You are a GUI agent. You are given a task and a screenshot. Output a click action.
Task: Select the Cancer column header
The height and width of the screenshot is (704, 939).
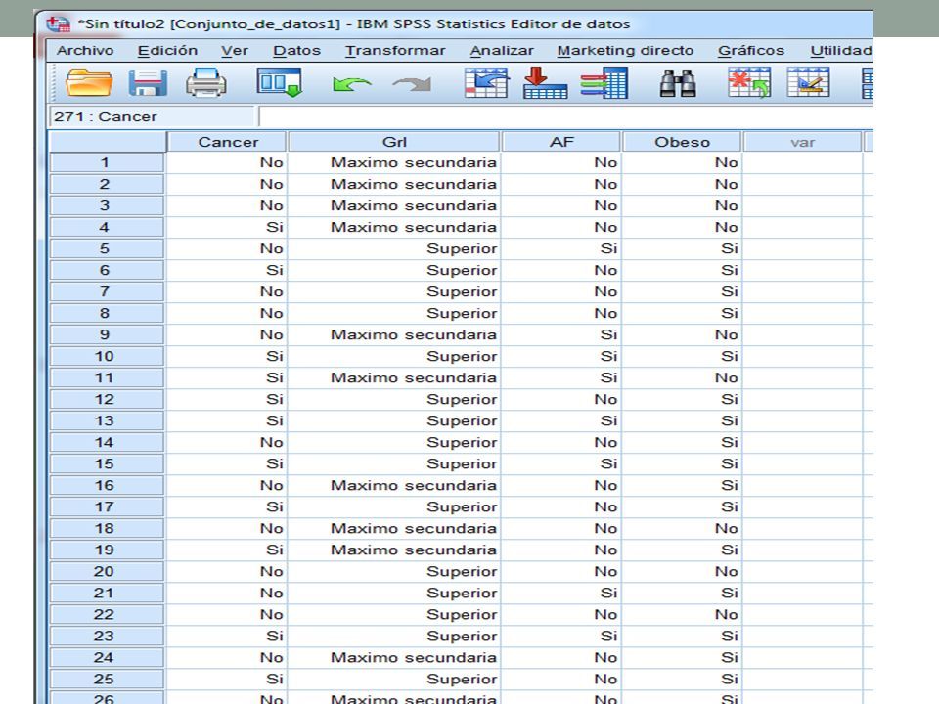click(228, 142)
